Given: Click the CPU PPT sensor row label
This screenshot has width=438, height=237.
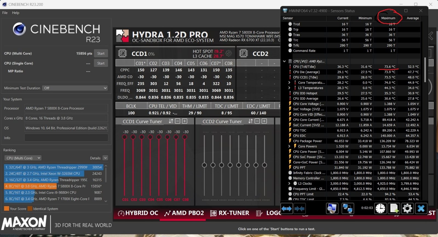Looking at the screenshot, I should click(x=299, y=167).
